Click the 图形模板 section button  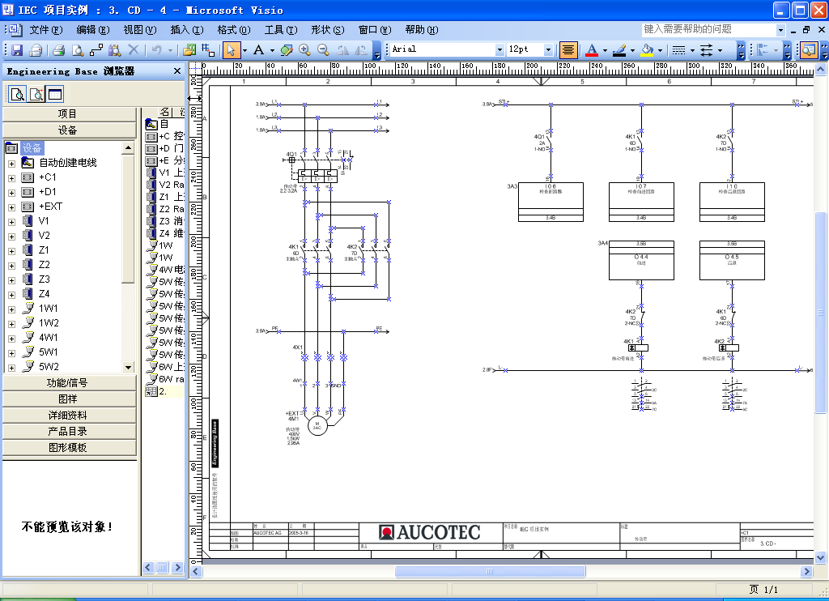(x=70, y=448)
